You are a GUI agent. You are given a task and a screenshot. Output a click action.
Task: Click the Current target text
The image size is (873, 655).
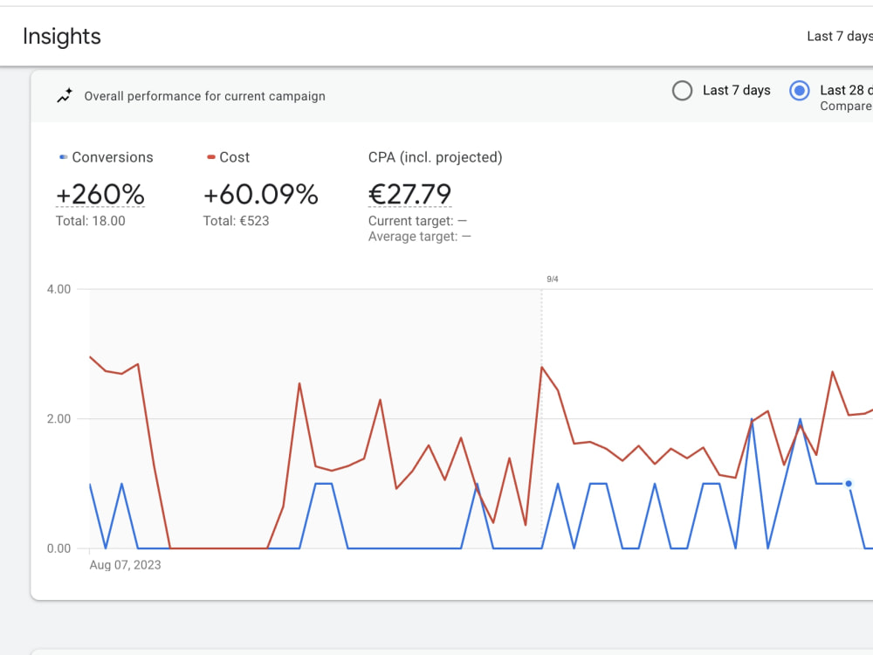[x=417, y=221]
